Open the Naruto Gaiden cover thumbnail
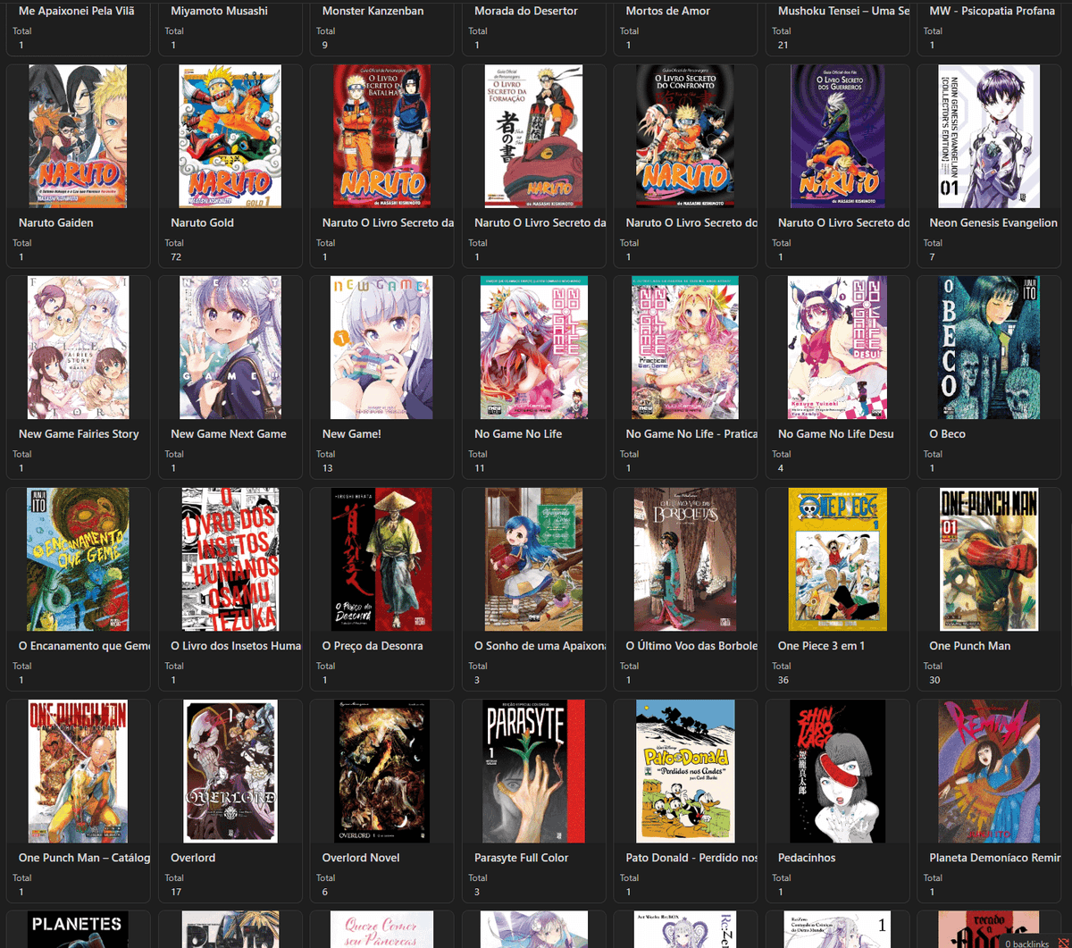The width and height of the screenshot is (1072, 948). click(78, 136)
